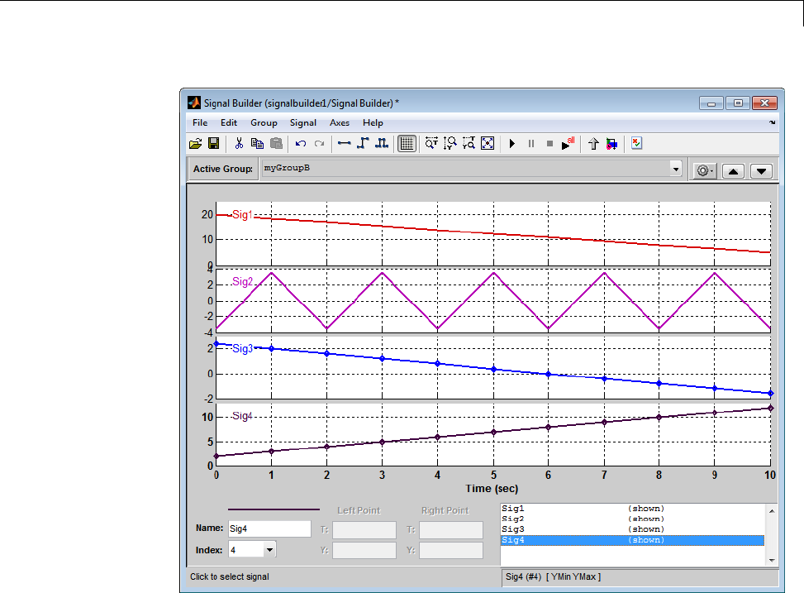
Task: Undo the last action
Action: (301, 144)
